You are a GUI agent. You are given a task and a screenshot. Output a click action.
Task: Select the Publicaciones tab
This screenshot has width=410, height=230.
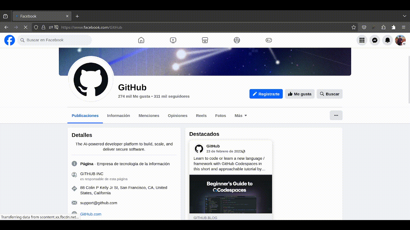click(85, 116)
